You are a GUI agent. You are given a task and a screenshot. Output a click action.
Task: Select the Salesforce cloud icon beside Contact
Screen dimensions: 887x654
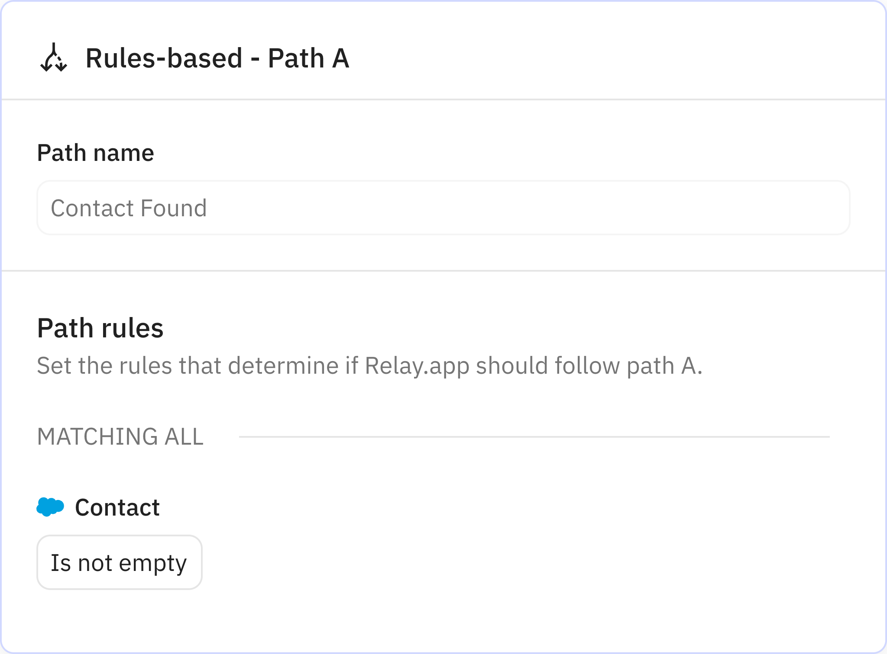tap(49, 506)
